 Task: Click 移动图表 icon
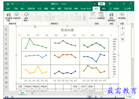[122, 16]
